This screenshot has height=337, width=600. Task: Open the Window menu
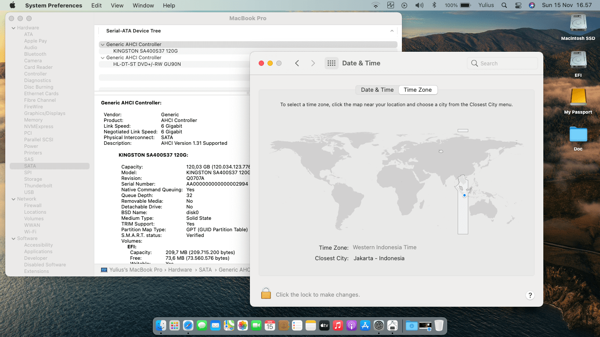[x=143, y=5]
